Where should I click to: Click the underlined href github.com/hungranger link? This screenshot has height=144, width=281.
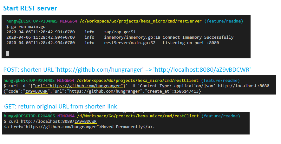click(x=61, y=127)
